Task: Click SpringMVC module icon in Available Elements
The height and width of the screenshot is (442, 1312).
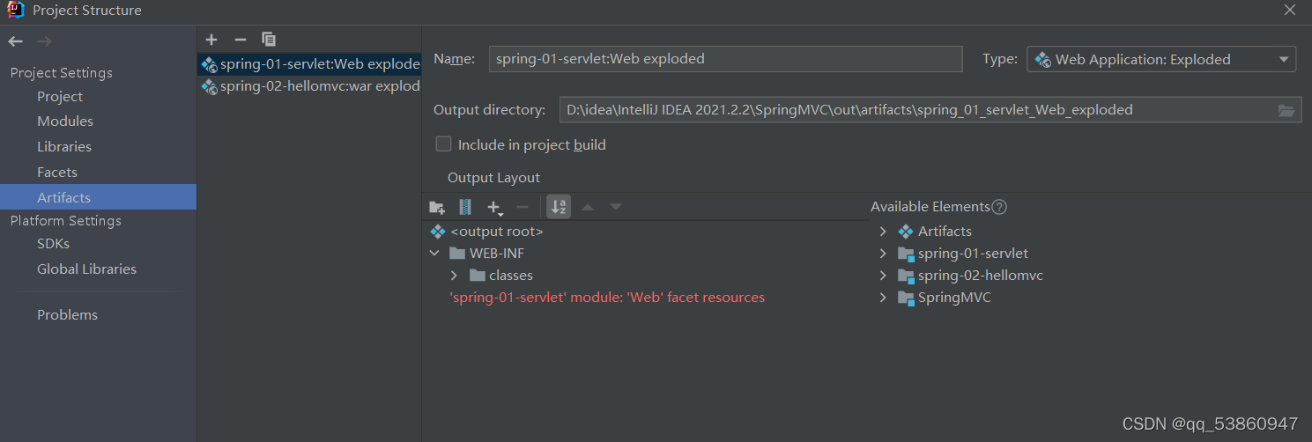Action: (x=906, y=298)
